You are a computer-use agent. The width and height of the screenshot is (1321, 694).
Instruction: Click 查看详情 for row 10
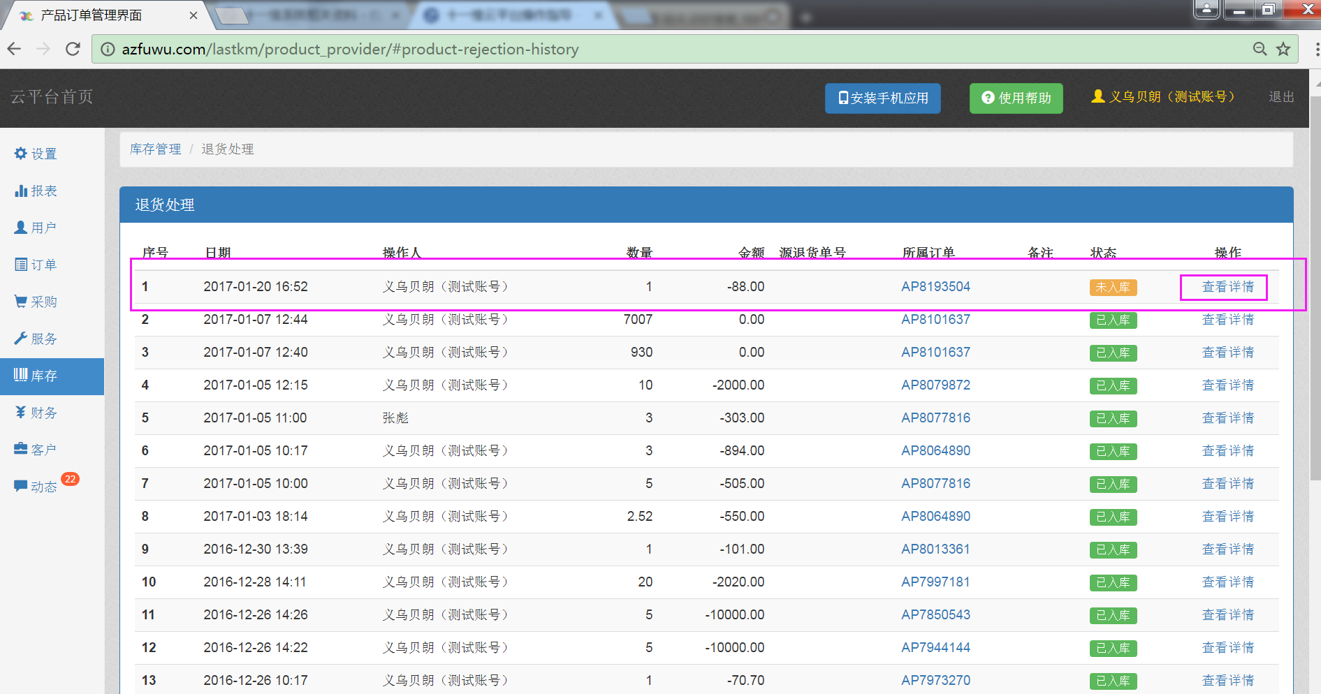click(x=1227, y=582)
